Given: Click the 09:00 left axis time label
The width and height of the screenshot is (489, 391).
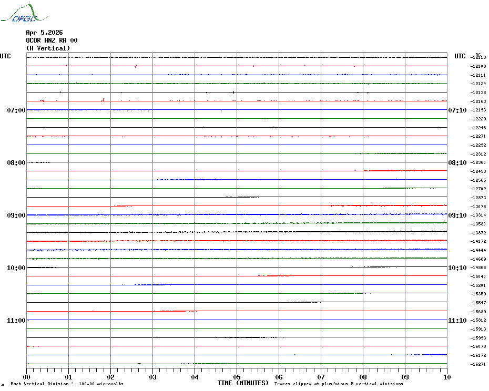Looking at the screenshot, I should click(16, 215).
